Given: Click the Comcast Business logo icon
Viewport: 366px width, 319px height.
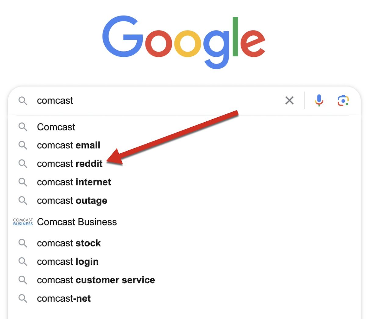Looking at the screenshot, I should coord(23,222).
